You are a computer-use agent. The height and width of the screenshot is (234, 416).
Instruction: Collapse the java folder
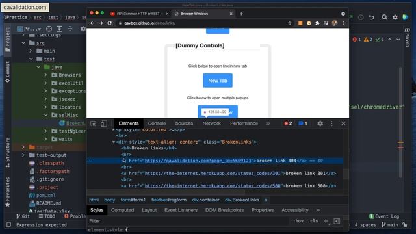tap(38, 67)
